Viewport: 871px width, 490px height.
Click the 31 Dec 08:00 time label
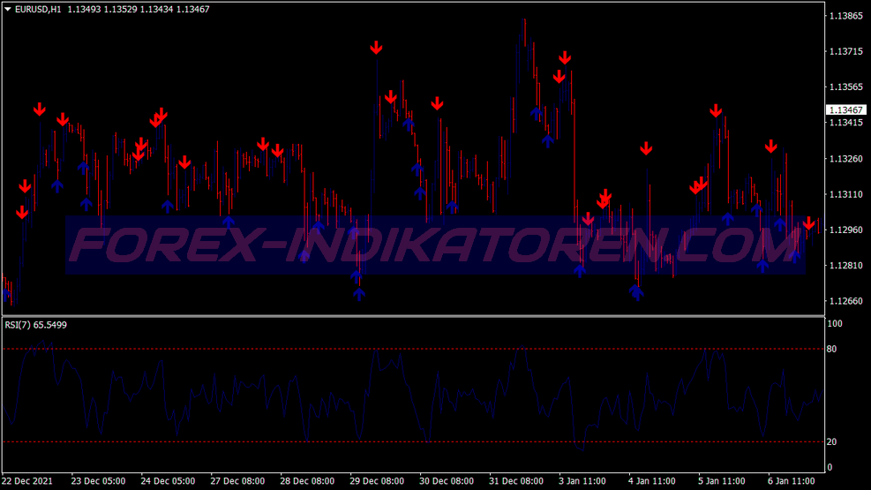[516, 481]
